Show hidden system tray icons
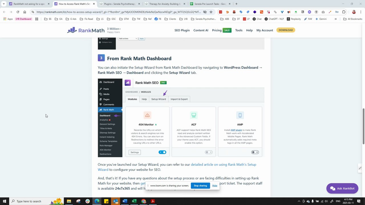Viewport: 365px width, 205px height. click(299, 201)
